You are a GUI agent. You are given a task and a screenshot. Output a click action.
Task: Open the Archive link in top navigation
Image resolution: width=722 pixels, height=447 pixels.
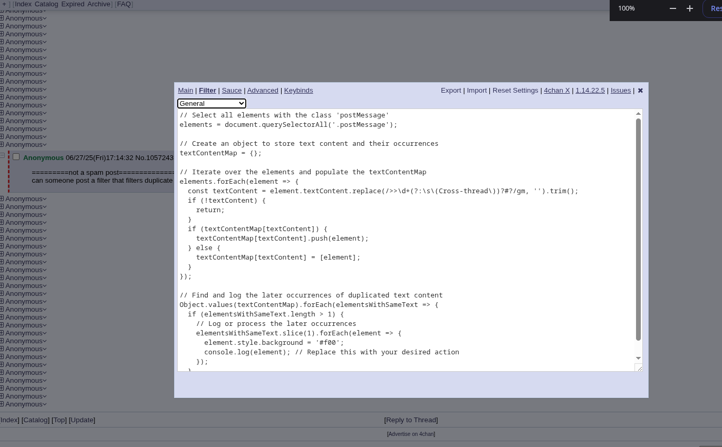[x=99, y=4]
